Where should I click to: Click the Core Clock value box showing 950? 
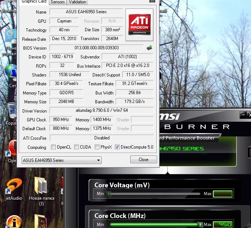pyautogui.click(x=223, y=224)
